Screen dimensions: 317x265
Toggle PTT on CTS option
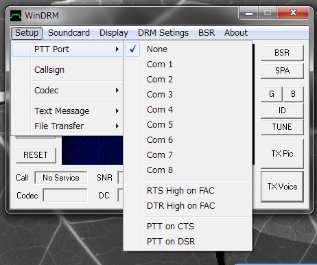click(188, 227)
